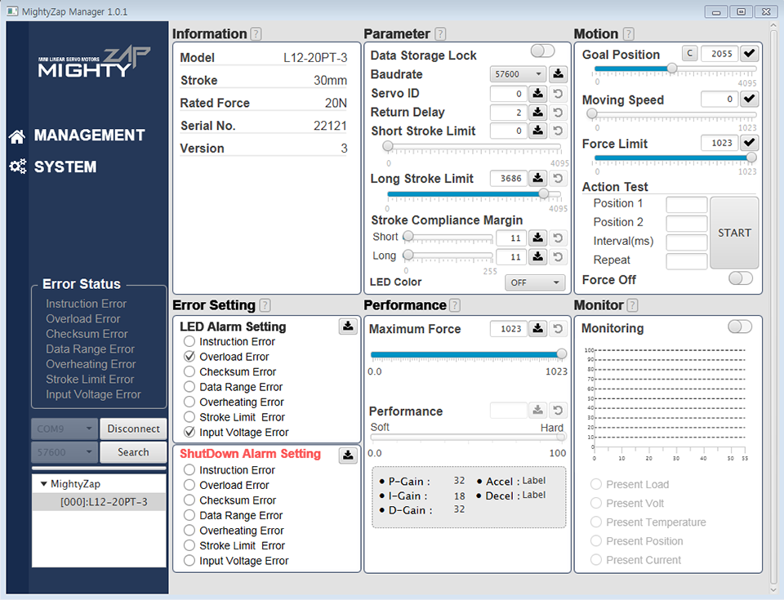Check ShutDown alarm Stroke Limit Error

[x=189, y=545]
